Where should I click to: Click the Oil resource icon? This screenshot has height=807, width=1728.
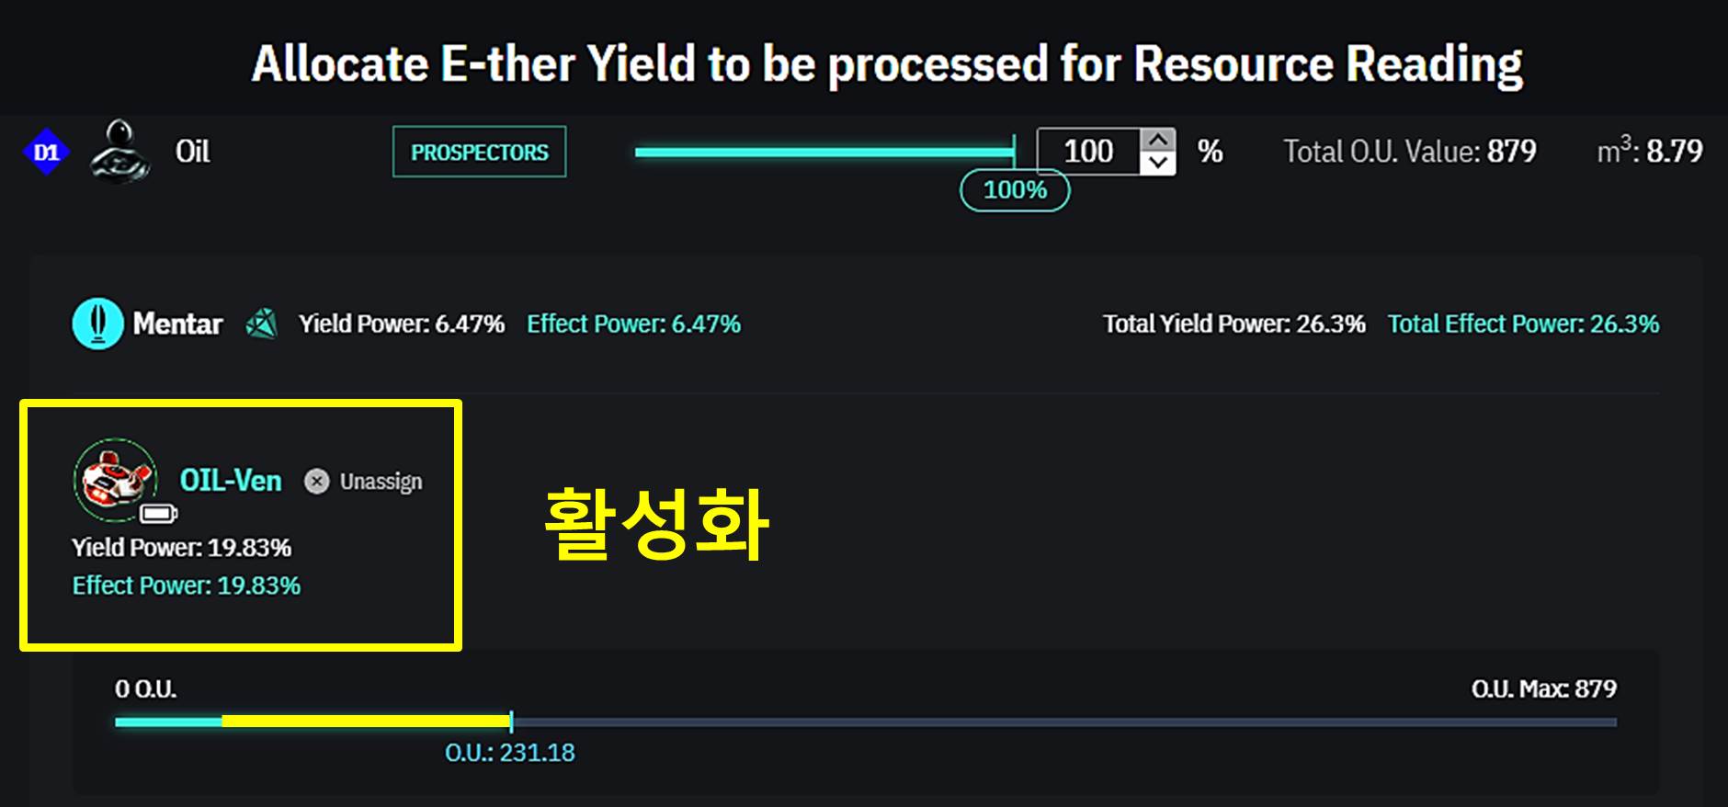coord(119,152)
